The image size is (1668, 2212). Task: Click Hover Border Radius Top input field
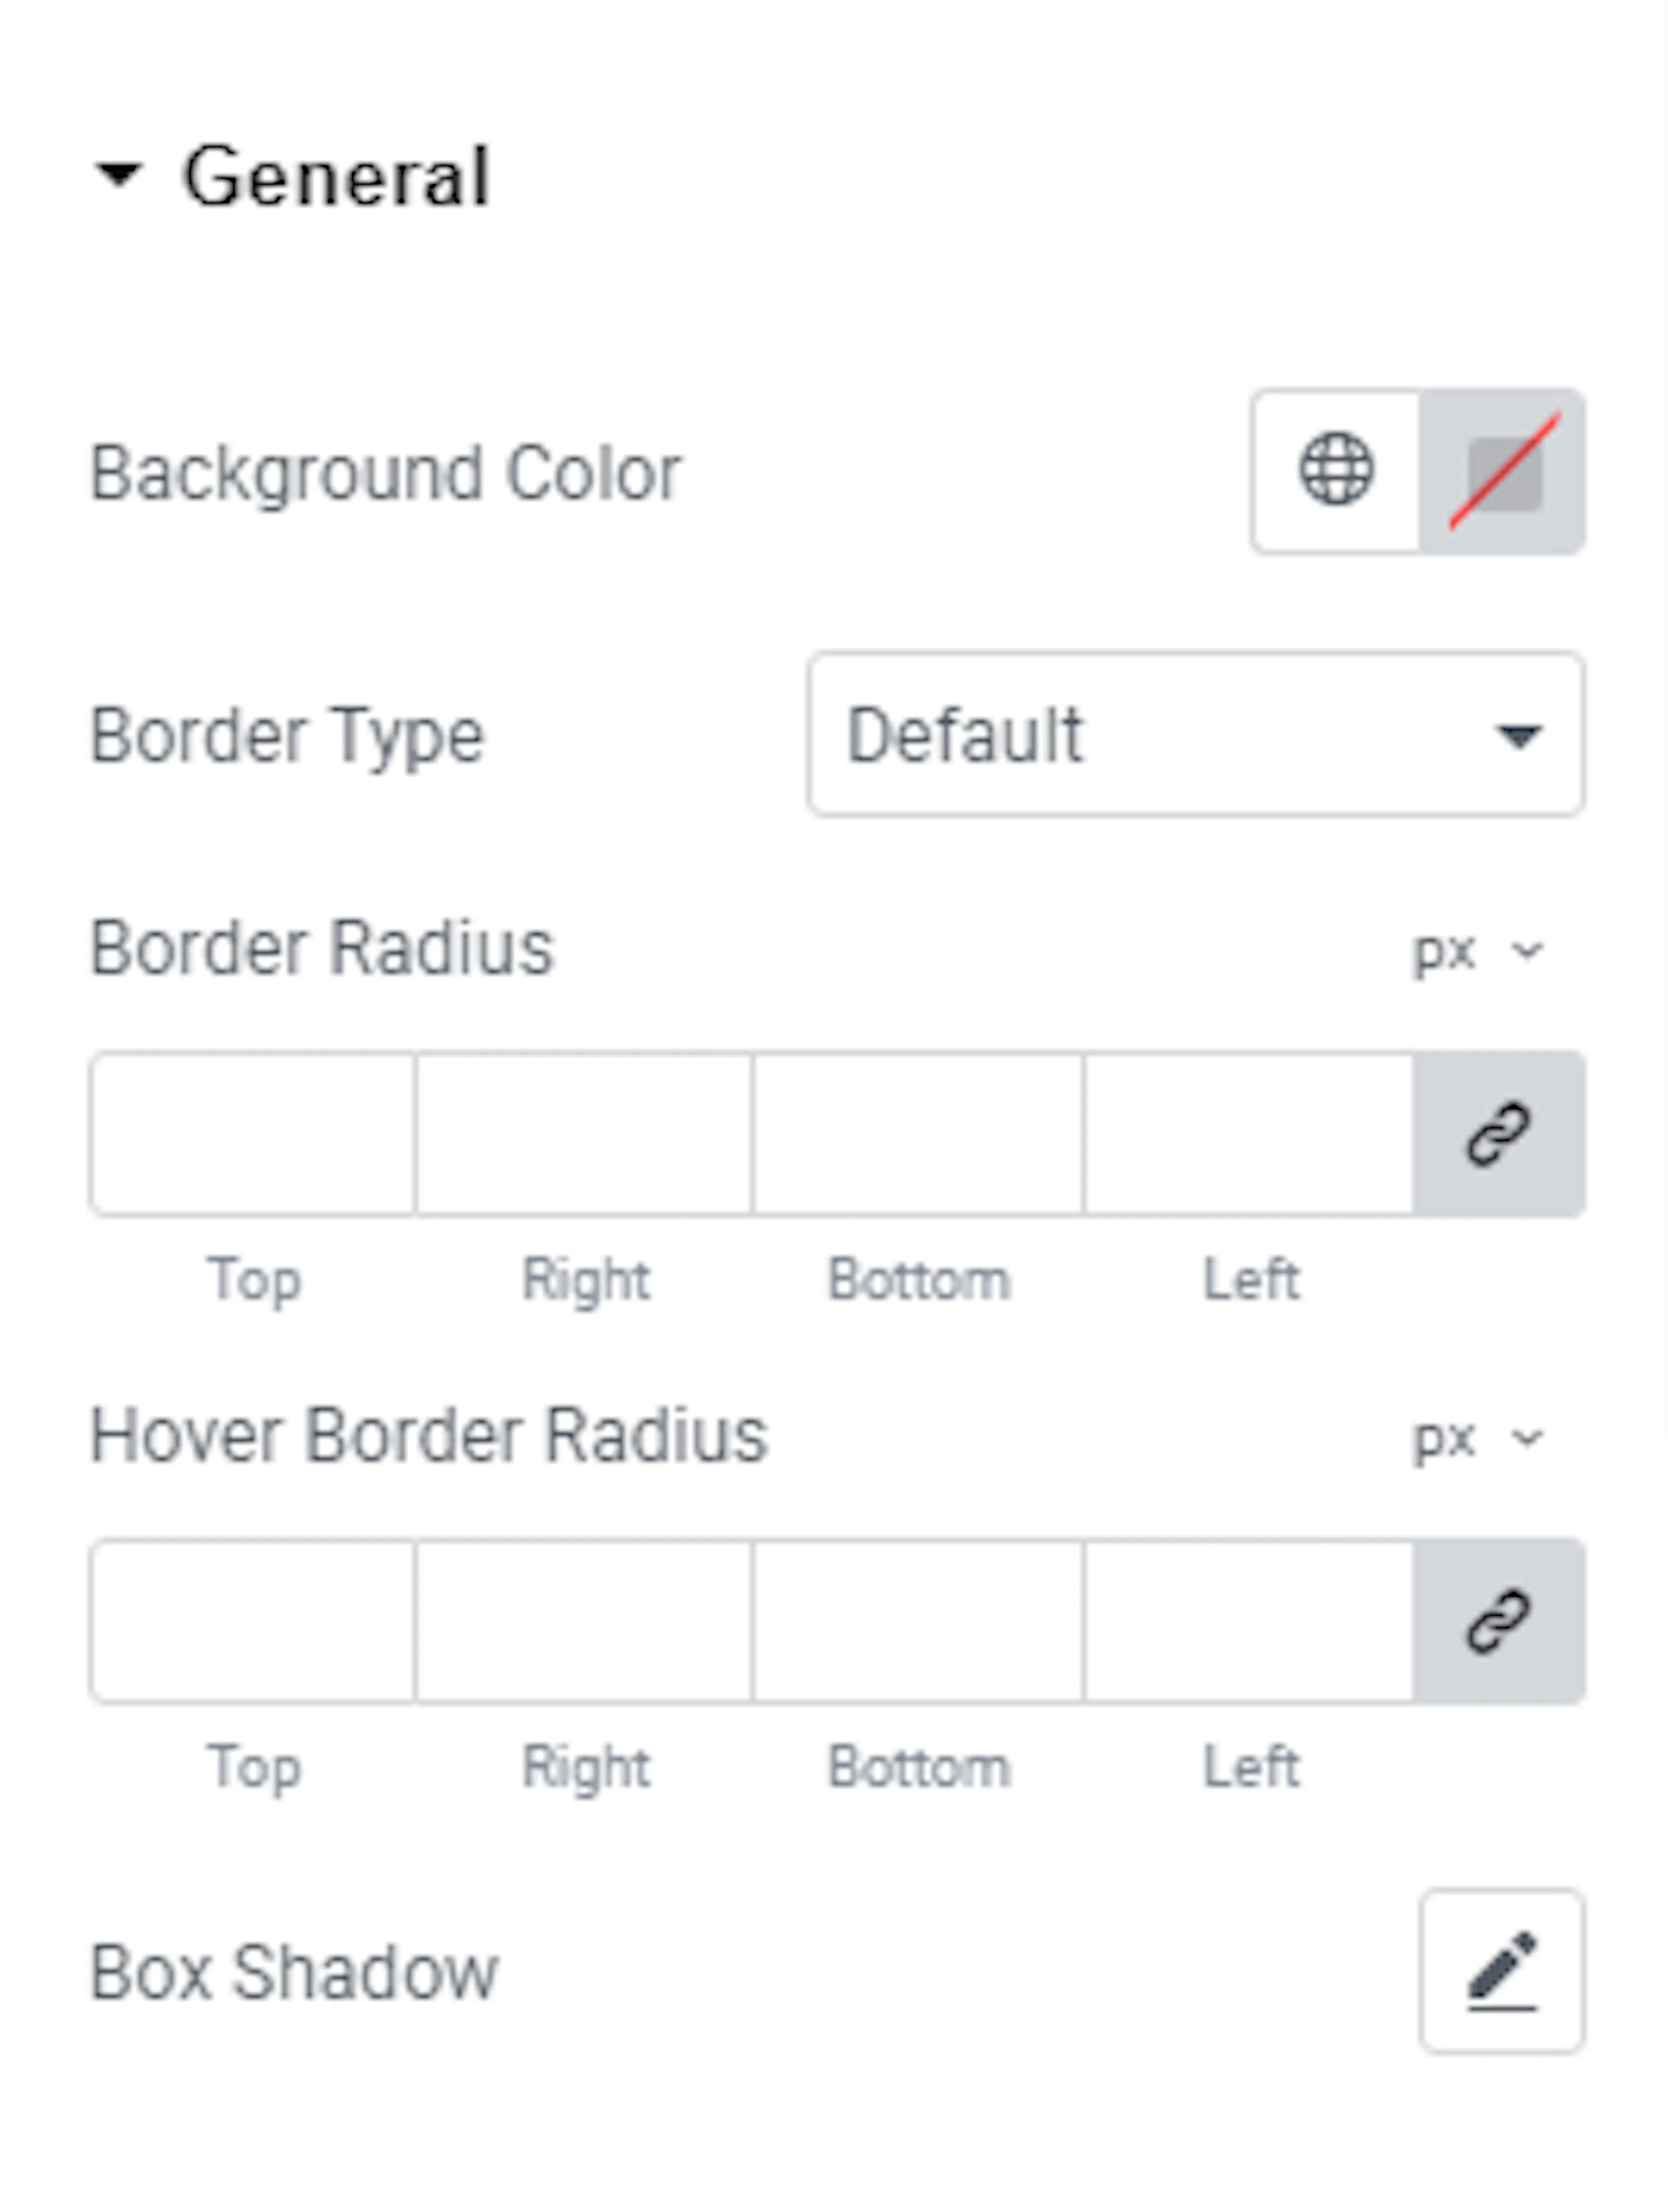click(253, 1621)
